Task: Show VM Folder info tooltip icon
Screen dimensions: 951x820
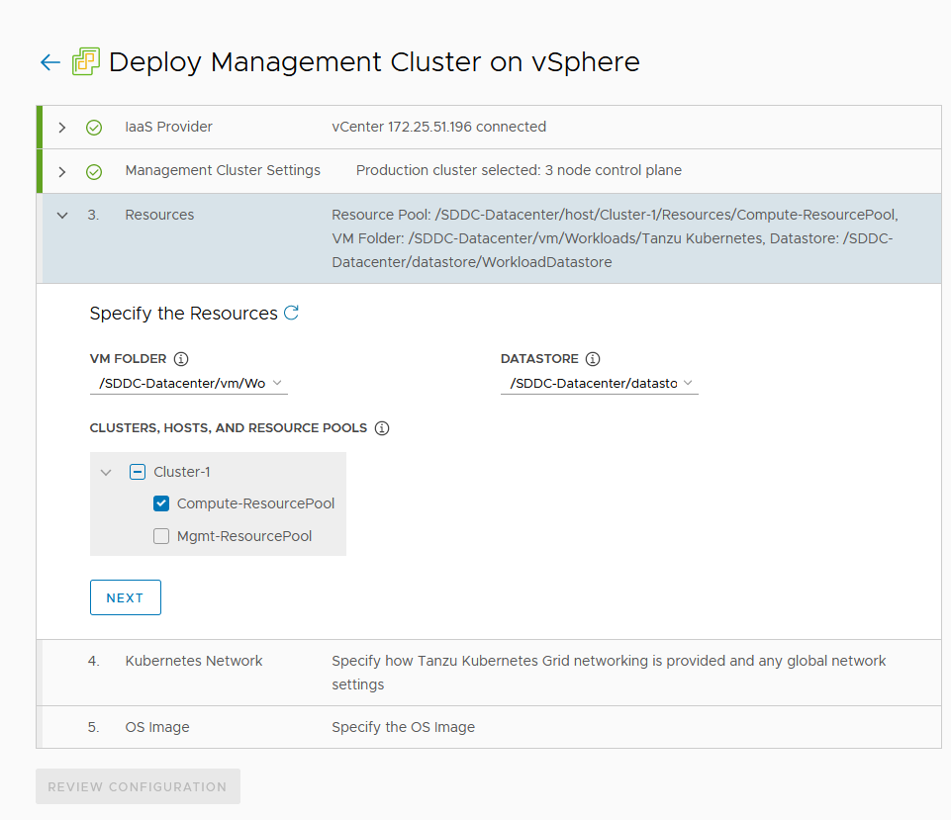Action: (x=181, y=359)
